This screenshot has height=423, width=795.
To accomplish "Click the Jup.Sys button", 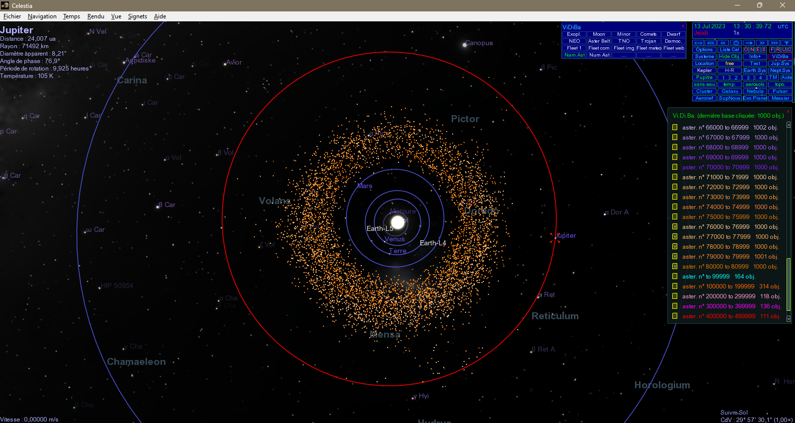I will tap(780, 64).
